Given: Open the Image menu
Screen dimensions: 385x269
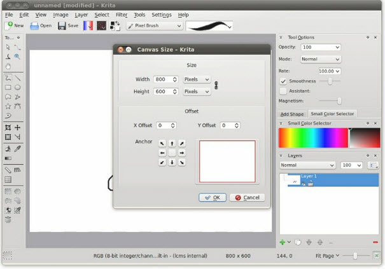Looking at the screenshot, I should pyautogui.click(x=60, y=15).
